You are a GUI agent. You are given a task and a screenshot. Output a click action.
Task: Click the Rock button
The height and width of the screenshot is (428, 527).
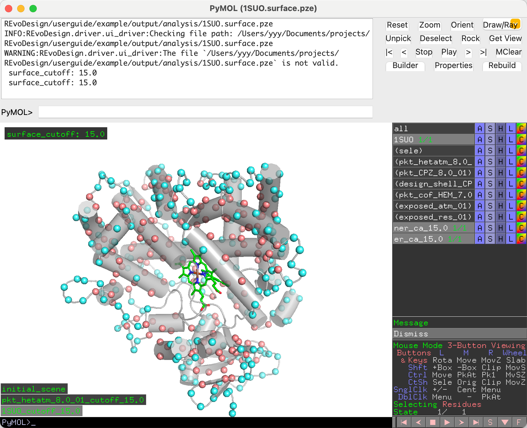tap(471, 39)
